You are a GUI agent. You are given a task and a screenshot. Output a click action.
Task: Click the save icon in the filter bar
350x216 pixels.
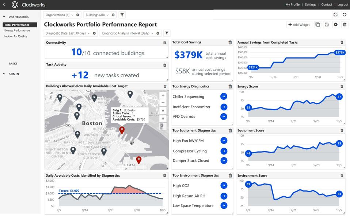click(x=335, y=14)
